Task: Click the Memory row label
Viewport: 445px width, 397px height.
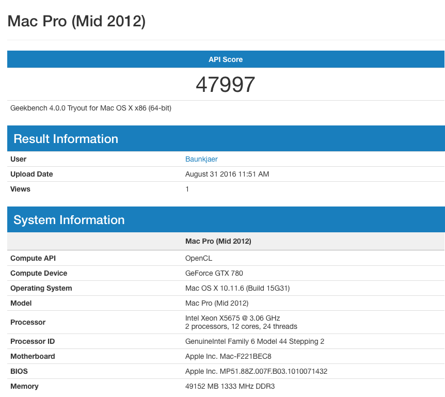Action: pos(24,387)
